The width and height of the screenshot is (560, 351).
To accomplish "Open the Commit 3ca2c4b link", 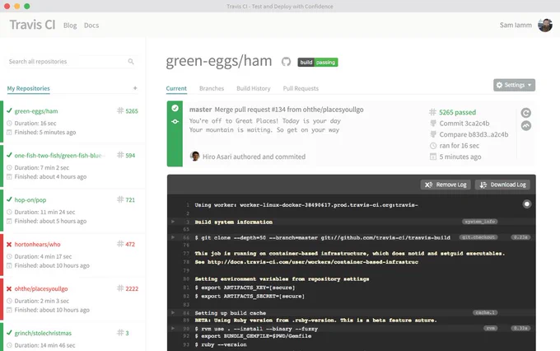I will click(x=464, y=124).
